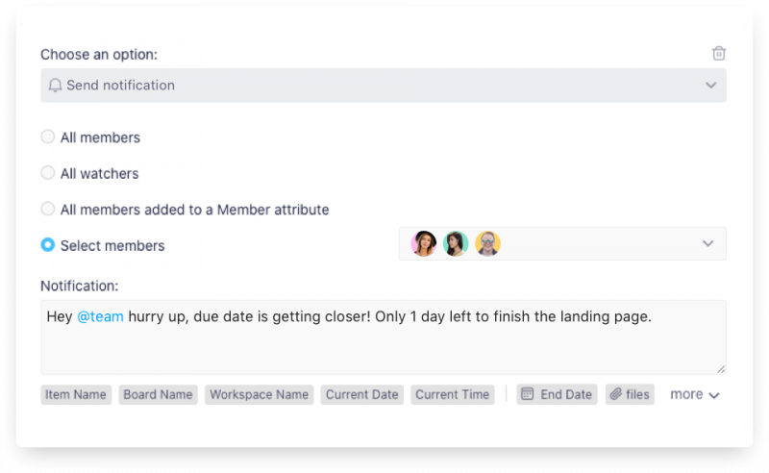Click the second member avatar
The height and width of the screenshot is (473, 769).
pos(456,244)
